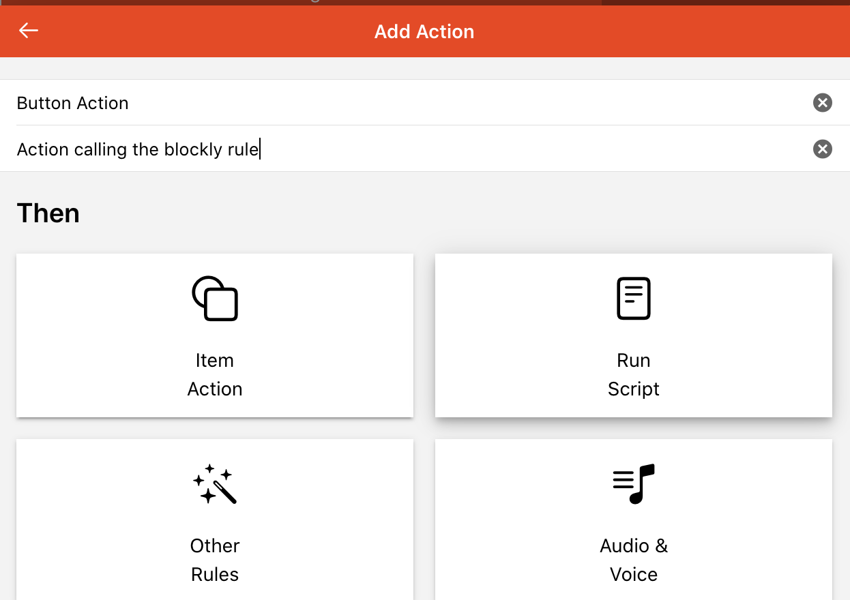
Task: Choose the Item Action card label
Action: pos(215,374)
